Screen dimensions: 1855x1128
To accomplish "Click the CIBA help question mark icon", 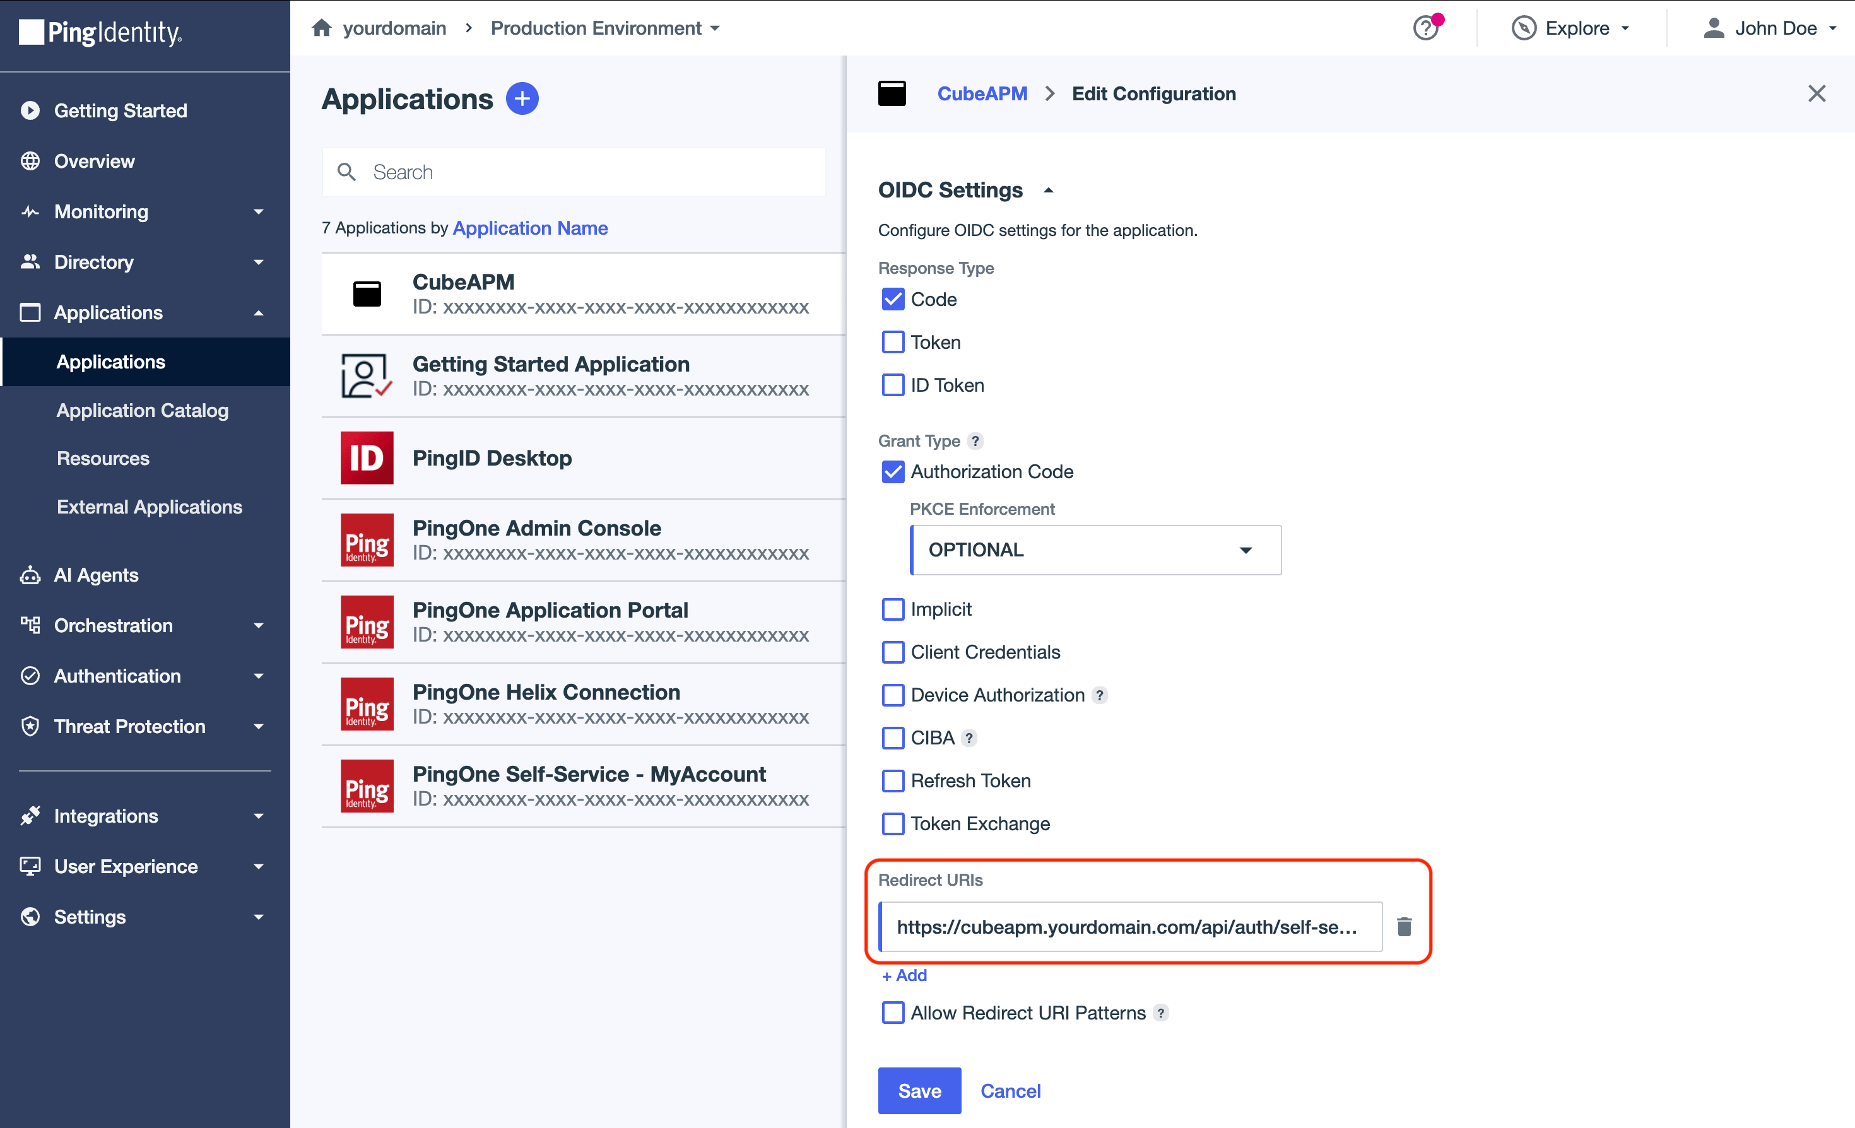I will click(x=969, y=737).
